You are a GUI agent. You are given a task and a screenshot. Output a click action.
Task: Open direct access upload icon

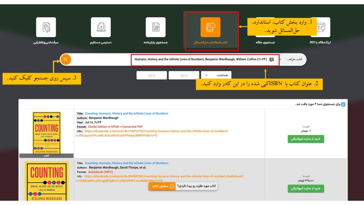point(101,27)
